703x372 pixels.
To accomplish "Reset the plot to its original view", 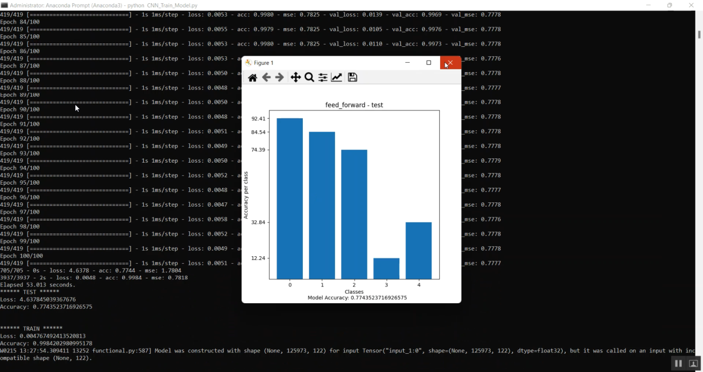I will pyautogui.click(x=253, y=78).
